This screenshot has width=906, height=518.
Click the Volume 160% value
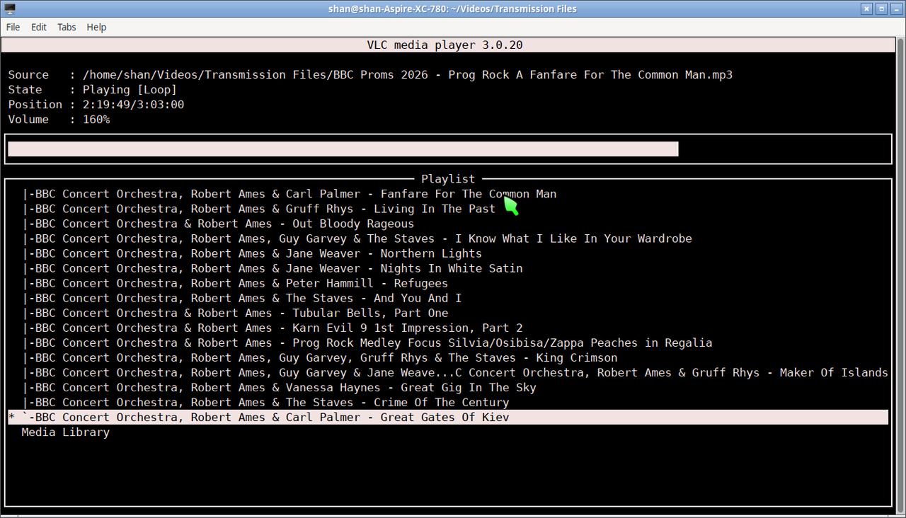tap(96, 120)
